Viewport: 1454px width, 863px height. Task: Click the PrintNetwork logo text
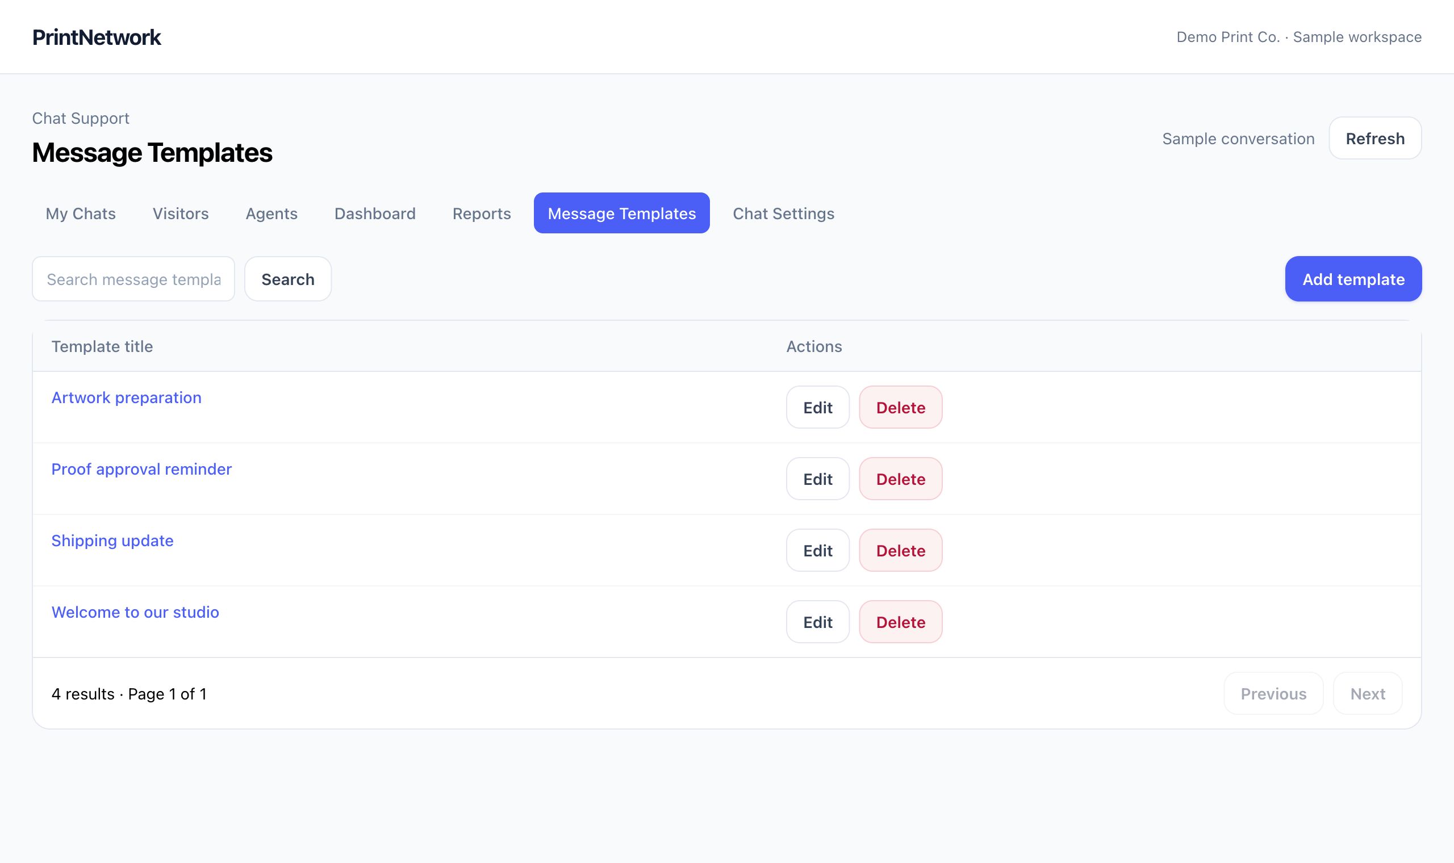click(97, 37)
